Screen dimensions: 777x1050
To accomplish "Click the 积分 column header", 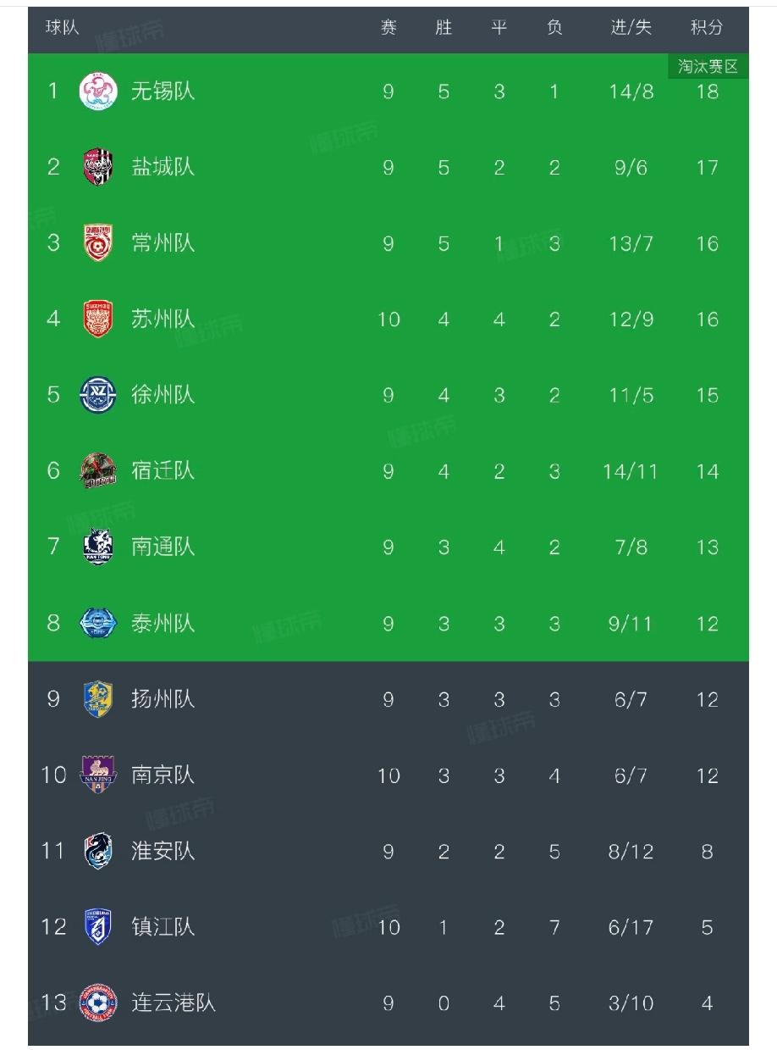I will coord(707,28).
